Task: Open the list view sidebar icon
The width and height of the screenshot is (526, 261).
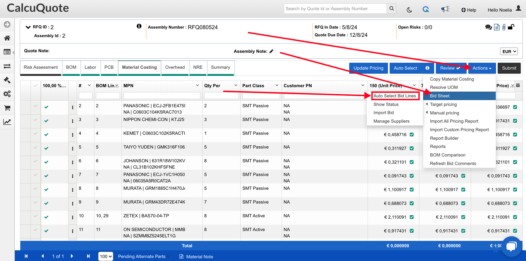Action: click(7, 52)
